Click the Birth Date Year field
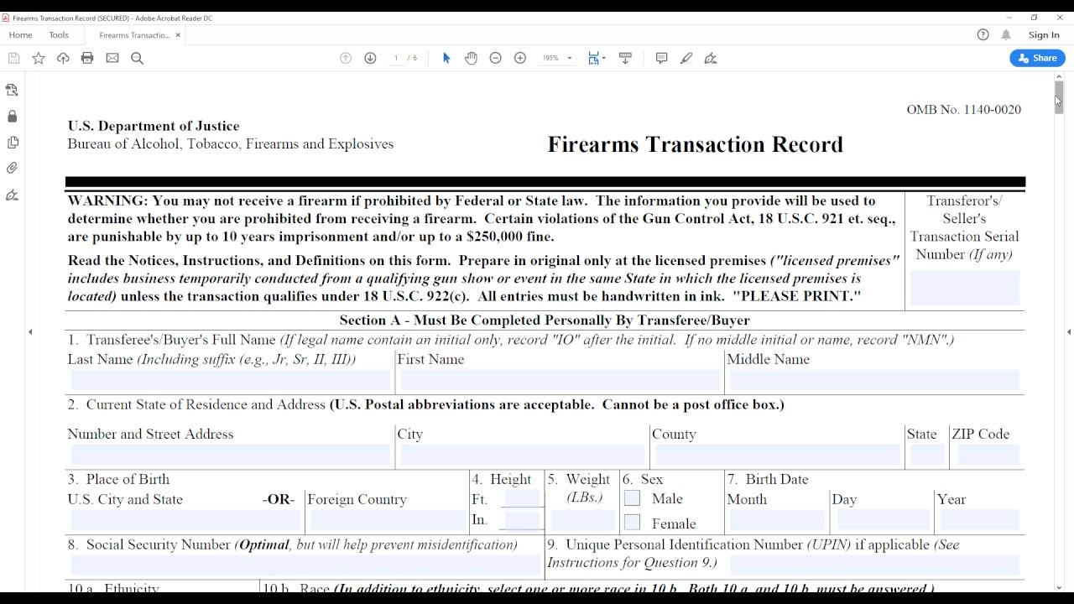 click(979, 520)
